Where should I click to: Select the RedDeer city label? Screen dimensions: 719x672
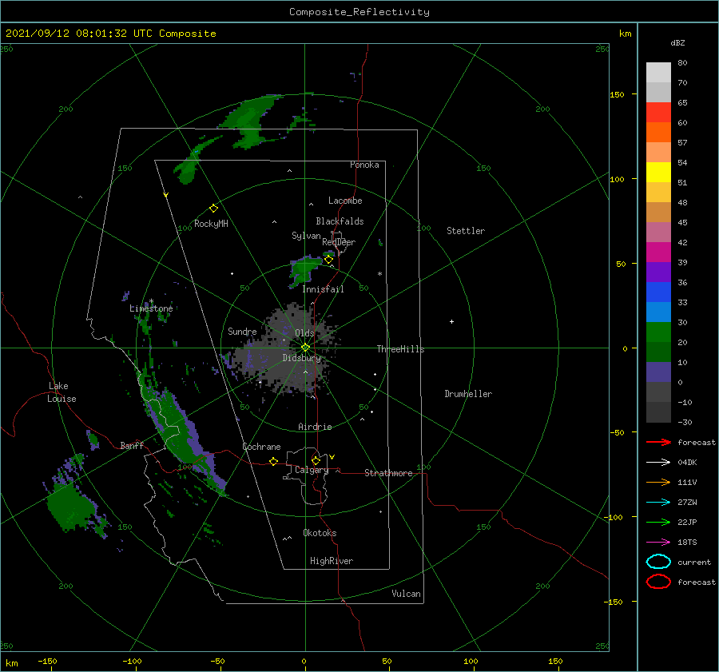pyautogui.click(x=339, y=242)
